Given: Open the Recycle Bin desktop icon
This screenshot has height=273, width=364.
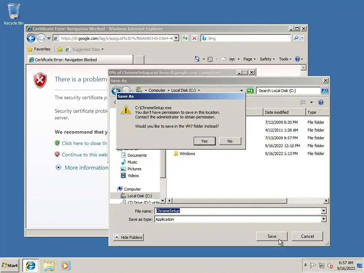Looking at the screenshot, I should 14,14.
